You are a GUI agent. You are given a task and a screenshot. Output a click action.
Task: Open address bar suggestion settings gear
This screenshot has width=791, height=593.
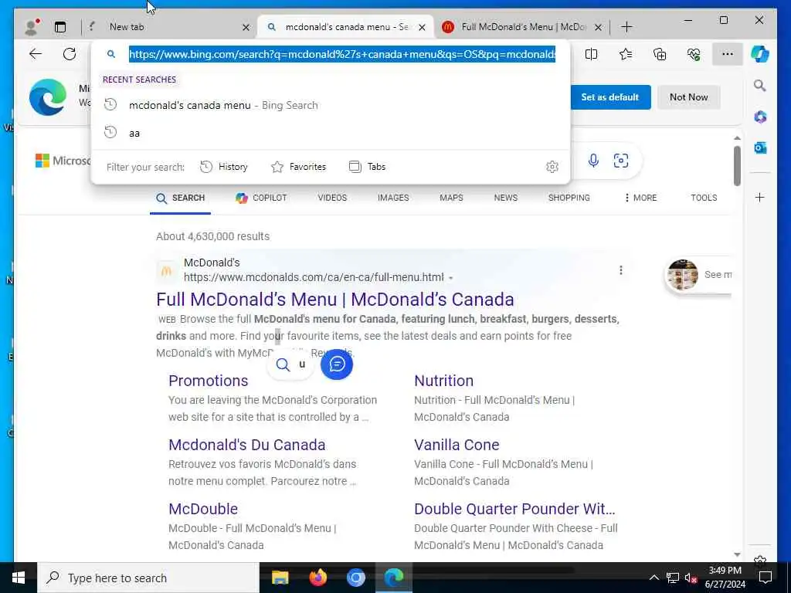point(552,167)
